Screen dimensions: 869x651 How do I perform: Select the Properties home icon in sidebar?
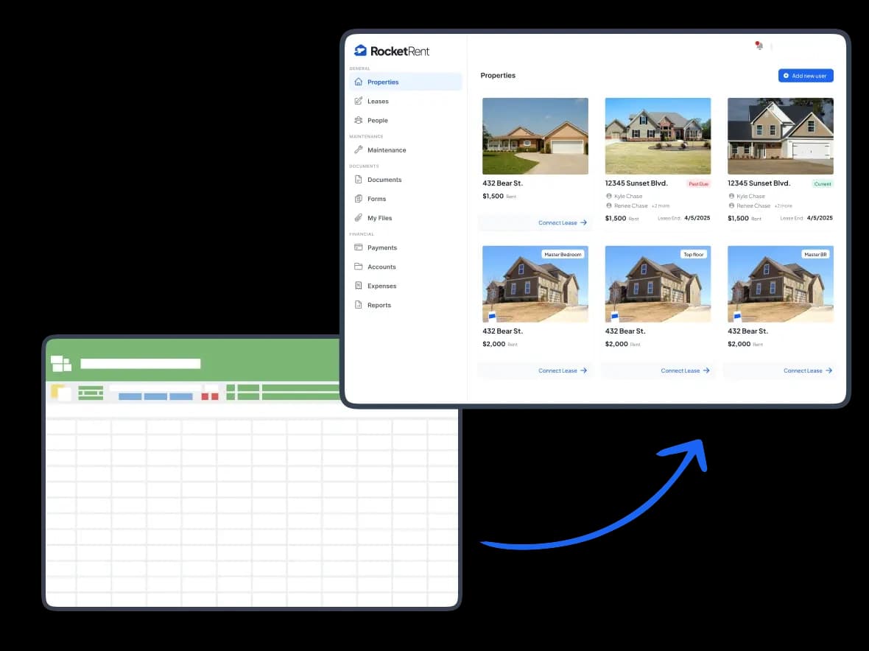tap(359, 82)
